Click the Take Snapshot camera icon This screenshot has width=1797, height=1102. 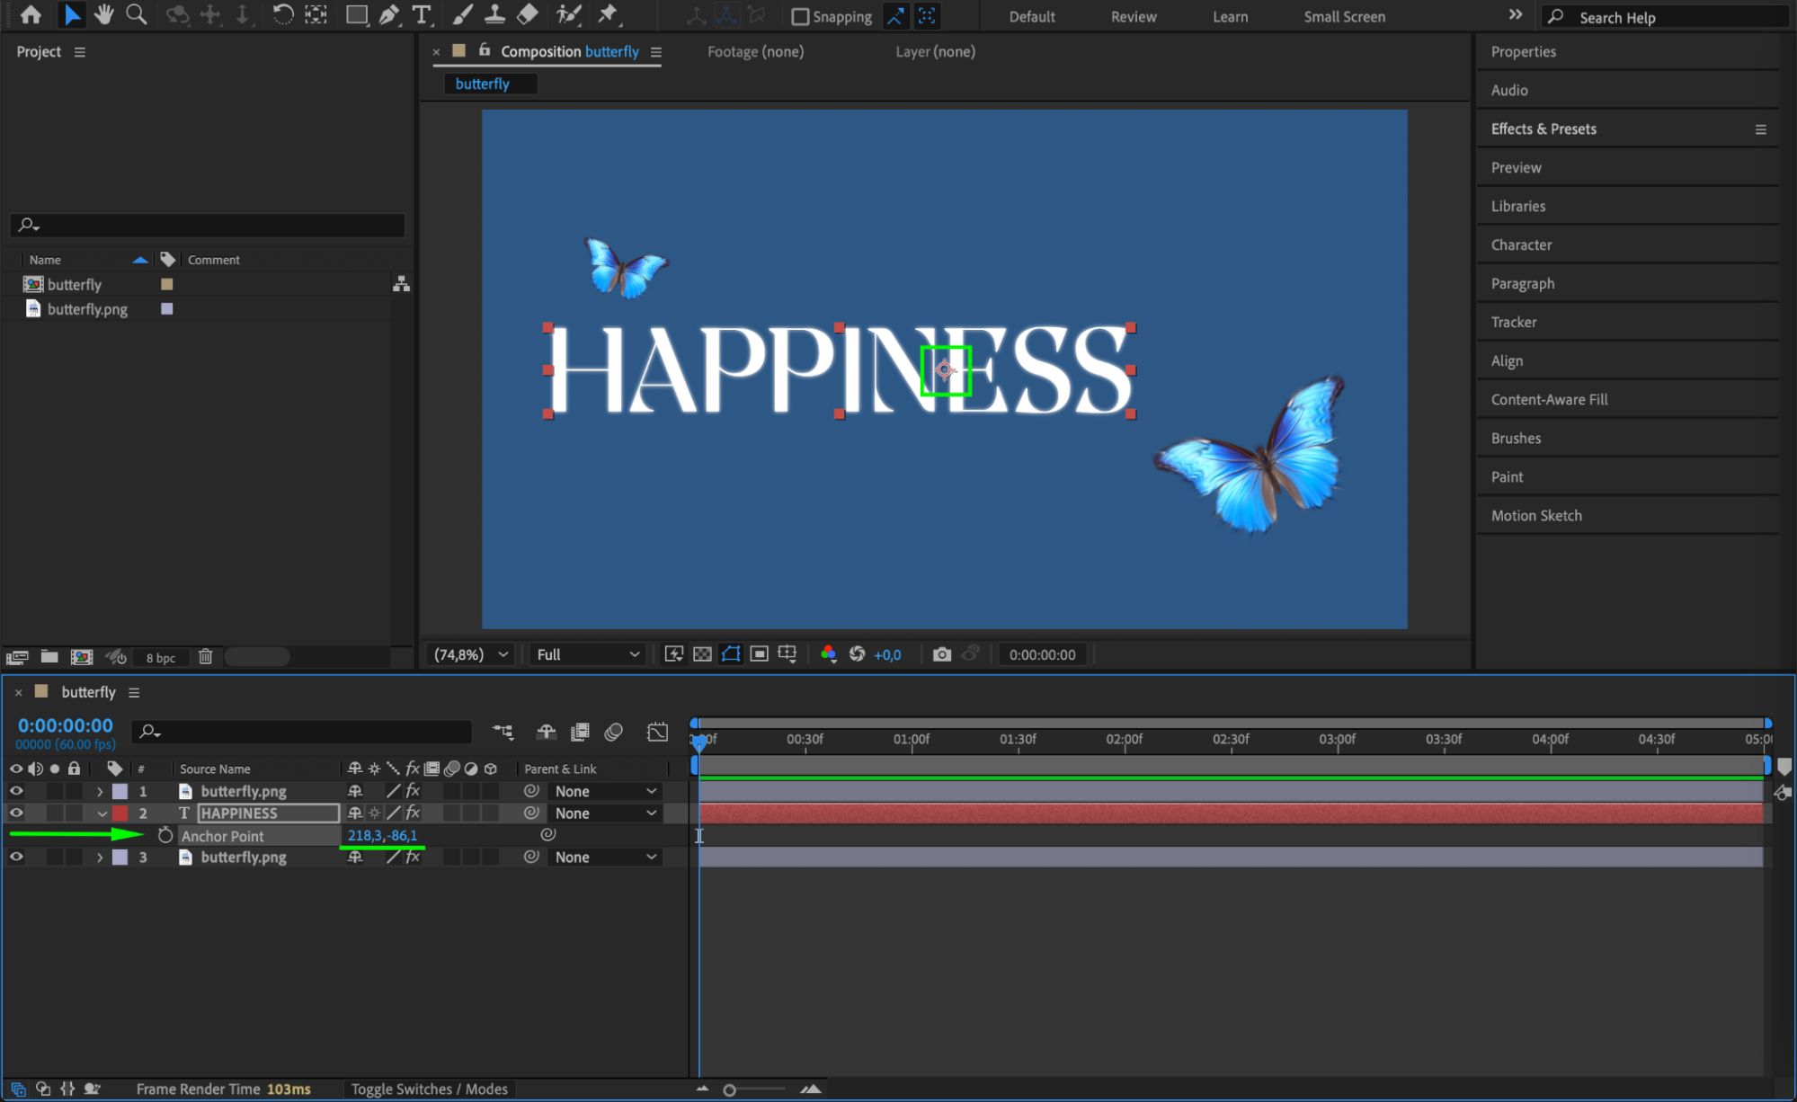tap(941, 654)
